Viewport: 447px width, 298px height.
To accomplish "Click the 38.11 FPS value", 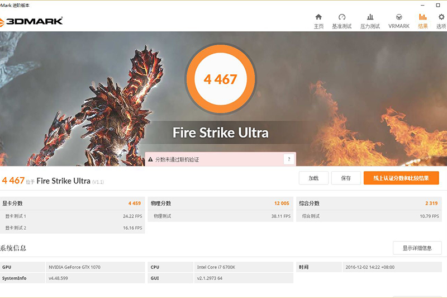I will [281, 216].
